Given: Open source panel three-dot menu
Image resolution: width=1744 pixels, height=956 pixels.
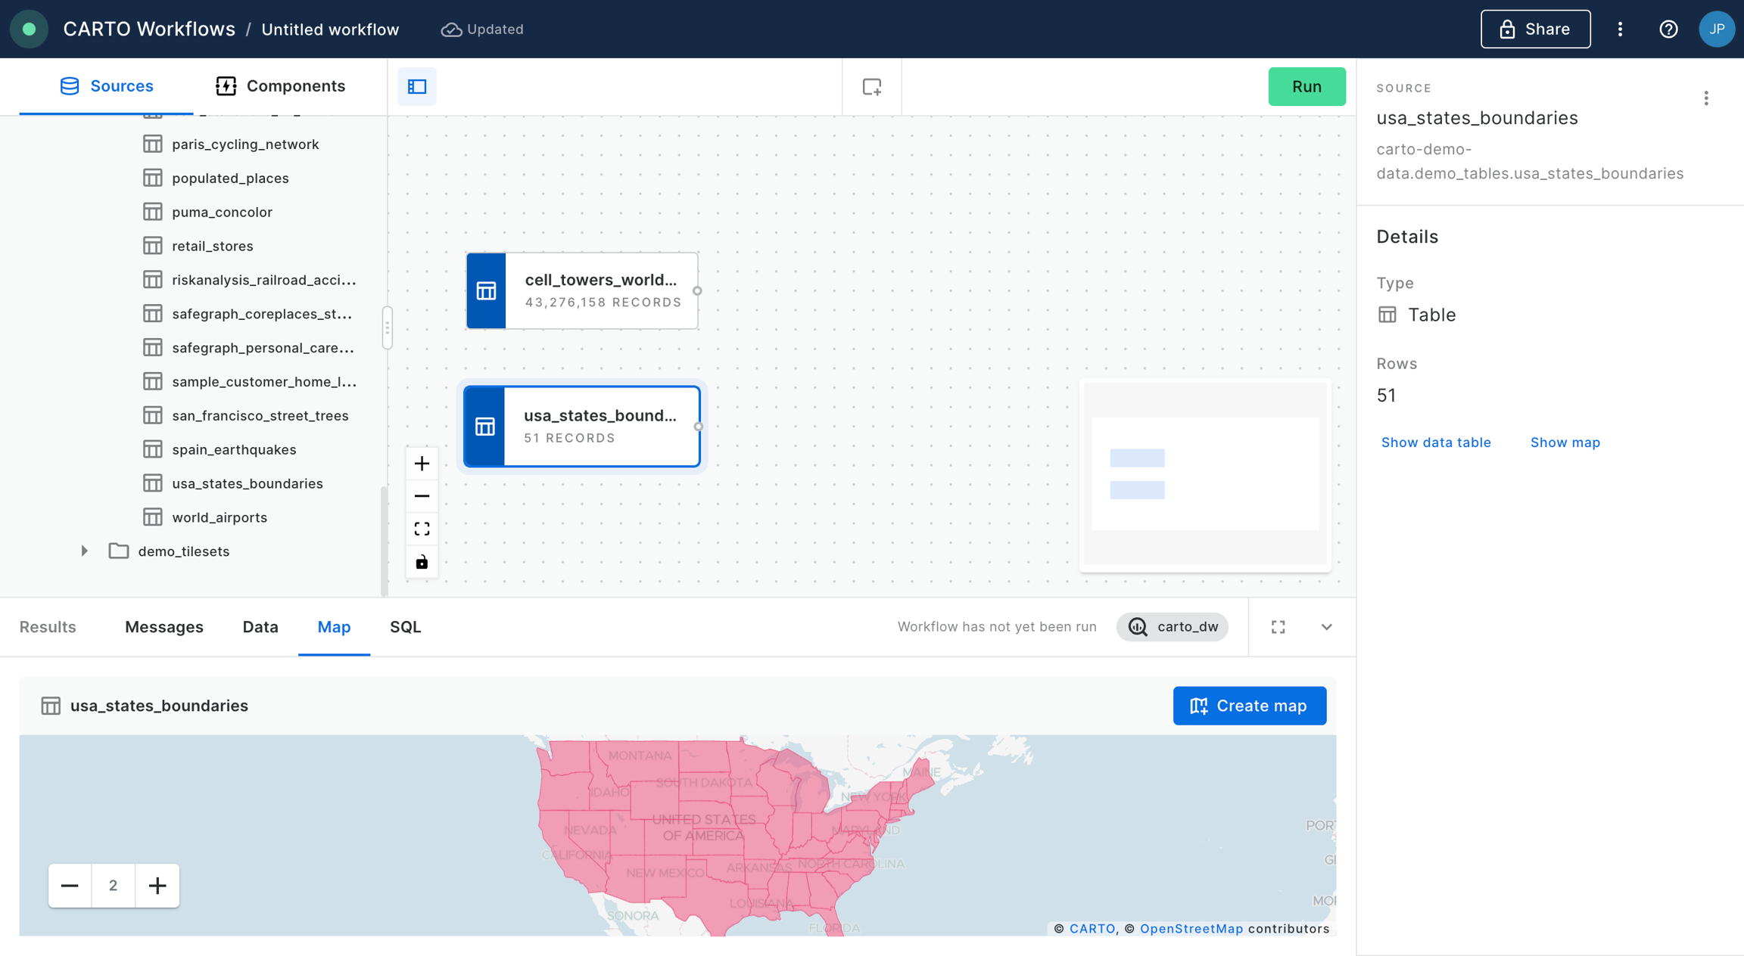Looking at the screenshot, I should tap(1706, 98).
